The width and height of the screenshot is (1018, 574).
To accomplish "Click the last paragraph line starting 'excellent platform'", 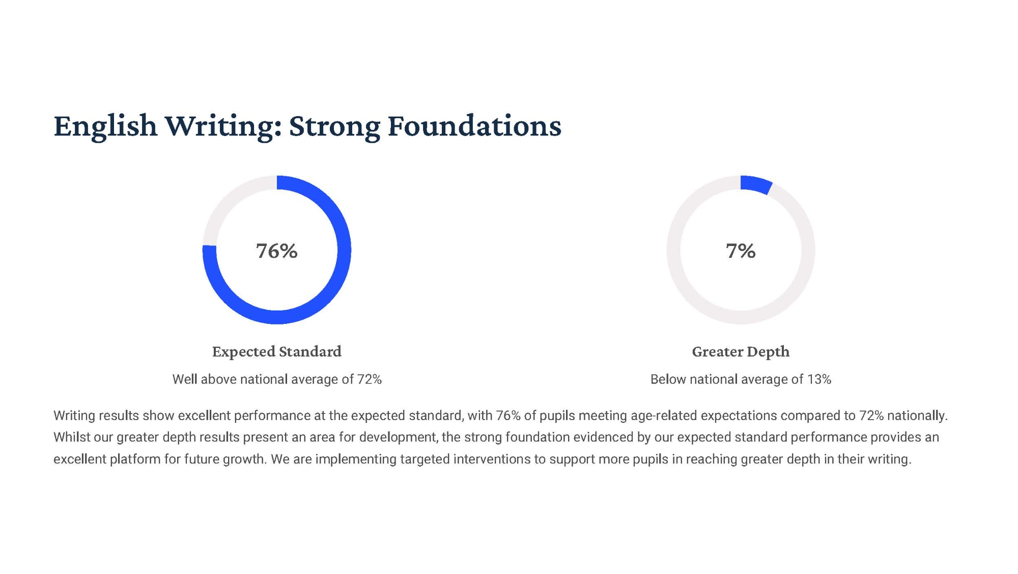I will (x=482, y=459).
